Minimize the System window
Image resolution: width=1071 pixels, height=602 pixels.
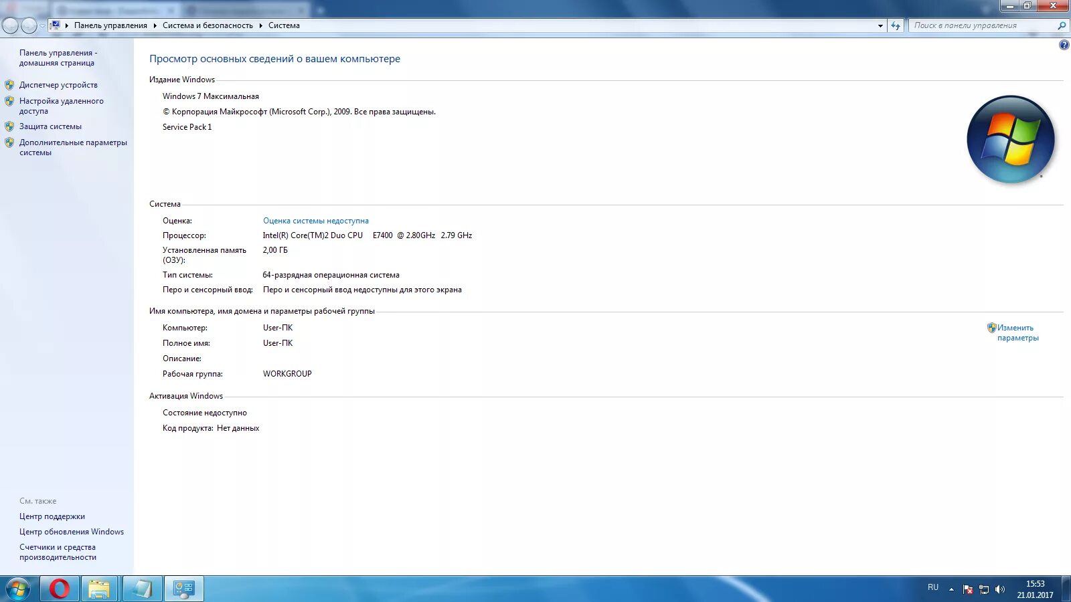[1010, 6]
